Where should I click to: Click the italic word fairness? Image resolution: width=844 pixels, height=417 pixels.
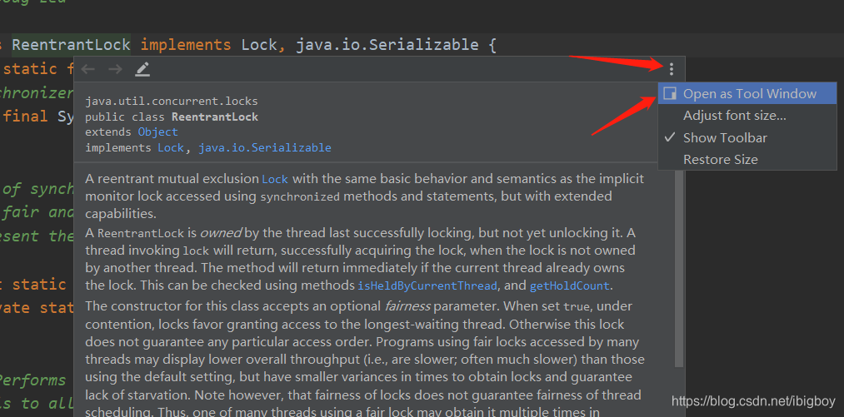point(407,306)
